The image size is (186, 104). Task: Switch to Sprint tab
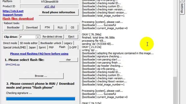pos(42,47)
